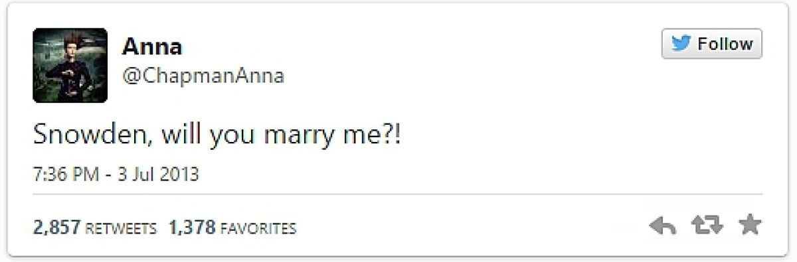797x262 pixels.
Task: Click the Twitter bird icon in the Follow button
Action: 680,44
